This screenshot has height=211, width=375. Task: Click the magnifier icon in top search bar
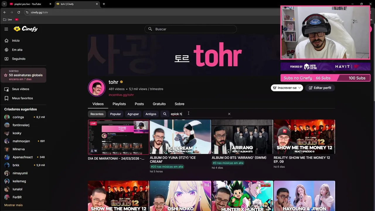[x=150, y=29]
